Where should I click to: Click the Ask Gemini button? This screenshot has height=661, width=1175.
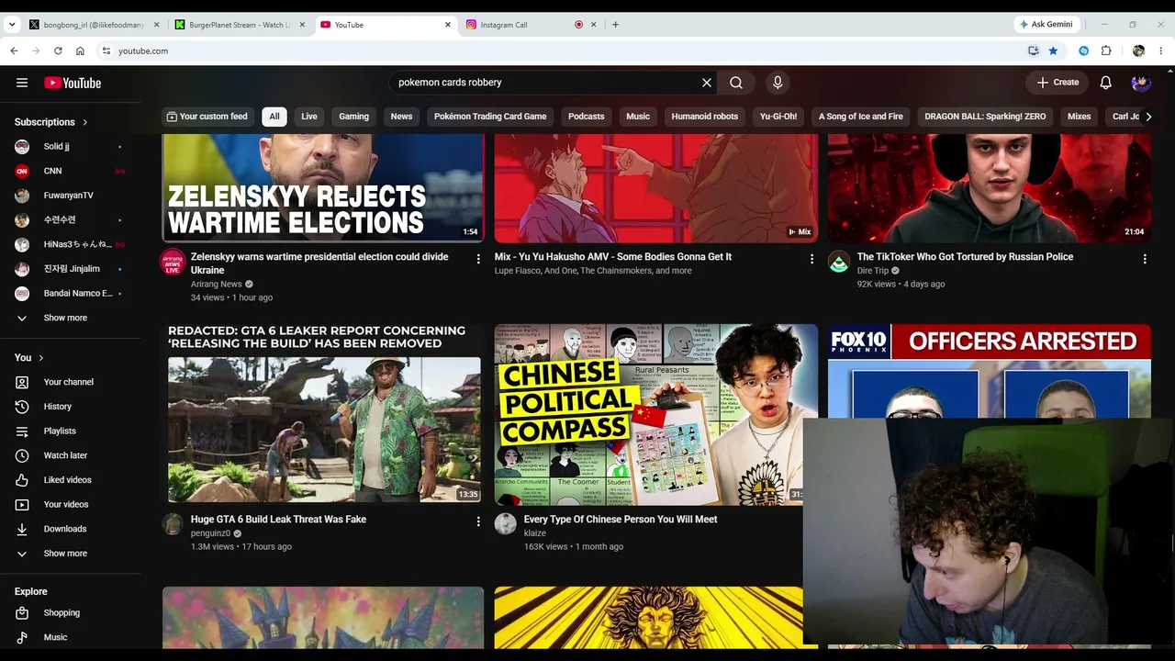(x=1046, y=25)
